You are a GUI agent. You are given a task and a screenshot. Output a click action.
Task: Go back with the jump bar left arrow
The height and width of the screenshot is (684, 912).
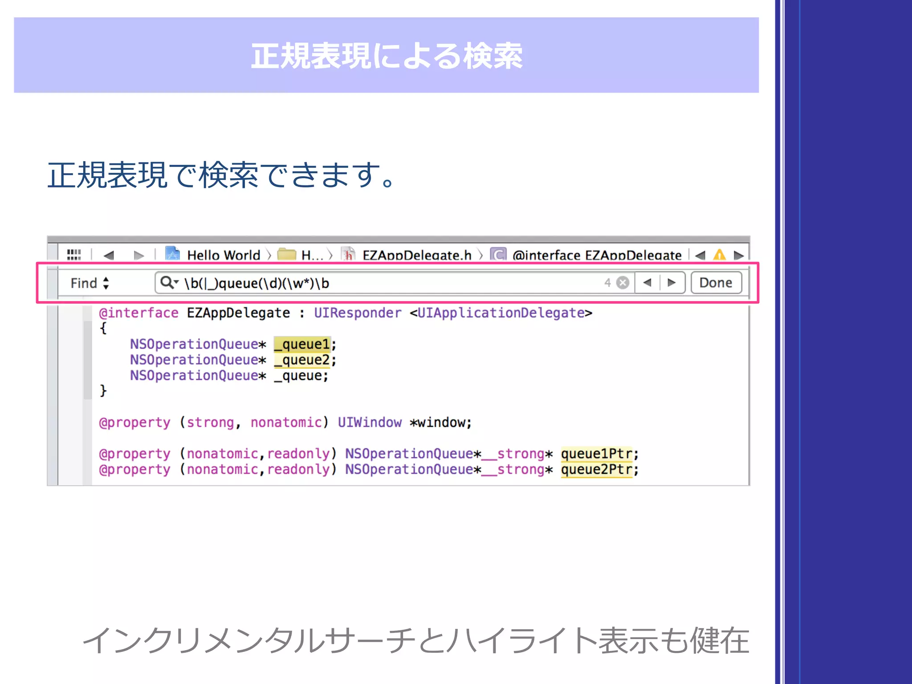tap(109, 255)
